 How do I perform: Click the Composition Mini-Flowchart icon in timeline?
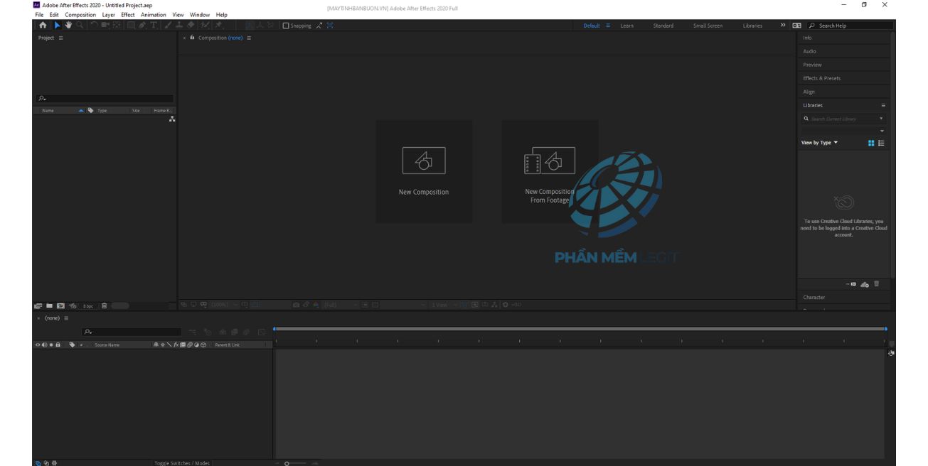[193, 332]
